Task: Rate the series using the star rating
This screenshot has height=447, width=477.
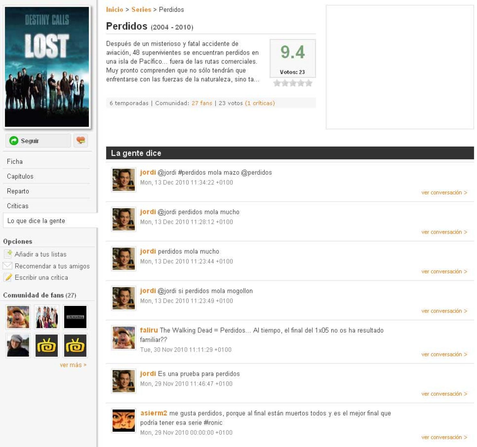Action: 293,83
